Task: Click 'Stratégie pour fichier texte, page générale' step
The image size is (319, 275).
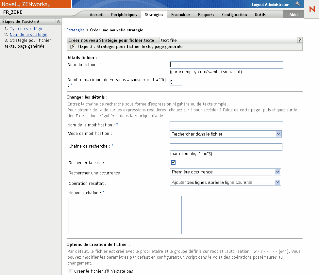Action: [x=28, y=43]
